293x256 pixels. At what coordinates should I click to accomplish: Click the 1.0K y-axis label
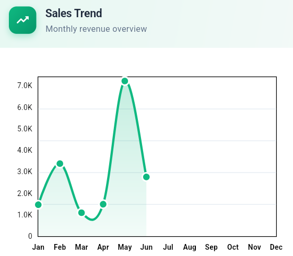coord(25,215)
